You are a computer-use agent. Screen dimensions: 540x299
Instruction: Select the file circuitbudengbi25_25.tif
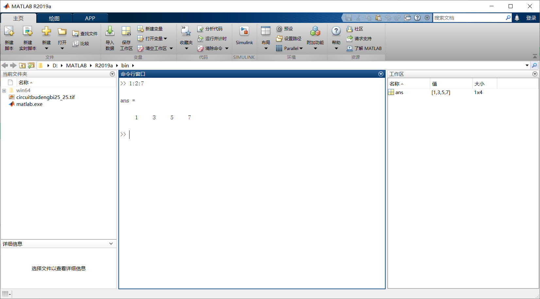tap(45, 97)
